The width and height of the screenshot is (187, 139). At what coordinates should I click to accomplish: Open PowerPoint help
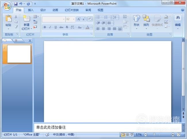[x=182, y=10]
